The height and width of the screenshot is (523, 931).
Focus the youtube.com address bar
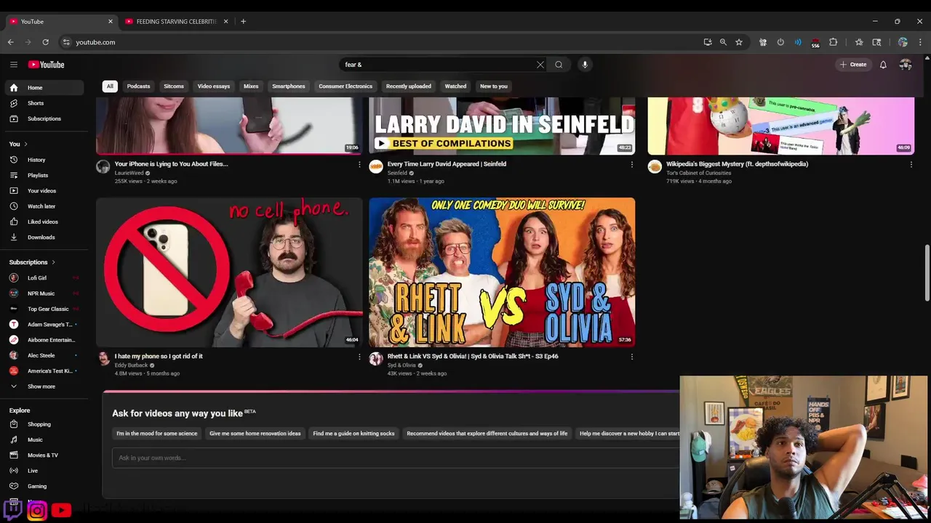click(x=378, y=42)
